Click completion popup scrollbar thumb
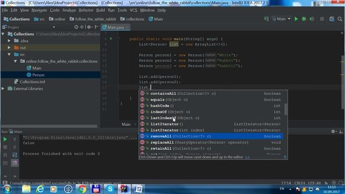This screenshot has height=194, width=345. point(286,109)
